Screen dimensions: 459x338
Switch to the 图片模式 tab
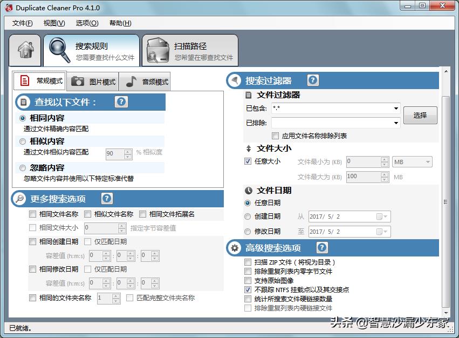[93, 82]
